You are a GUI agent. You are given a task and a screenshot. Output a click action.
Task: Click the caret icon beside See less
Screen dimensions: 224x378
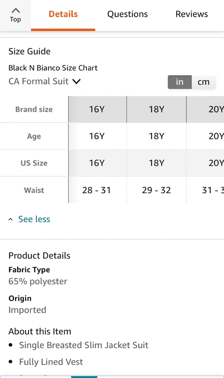pyautogui.click(x=10, y=219)
